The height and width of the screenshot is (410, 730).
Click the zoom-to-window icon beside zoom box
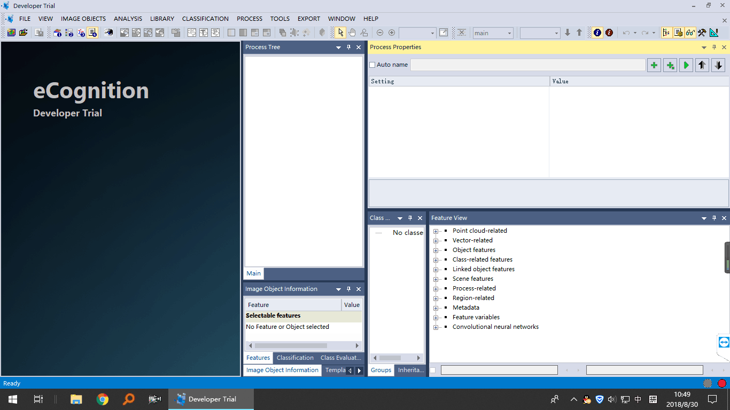pos(443,33)
